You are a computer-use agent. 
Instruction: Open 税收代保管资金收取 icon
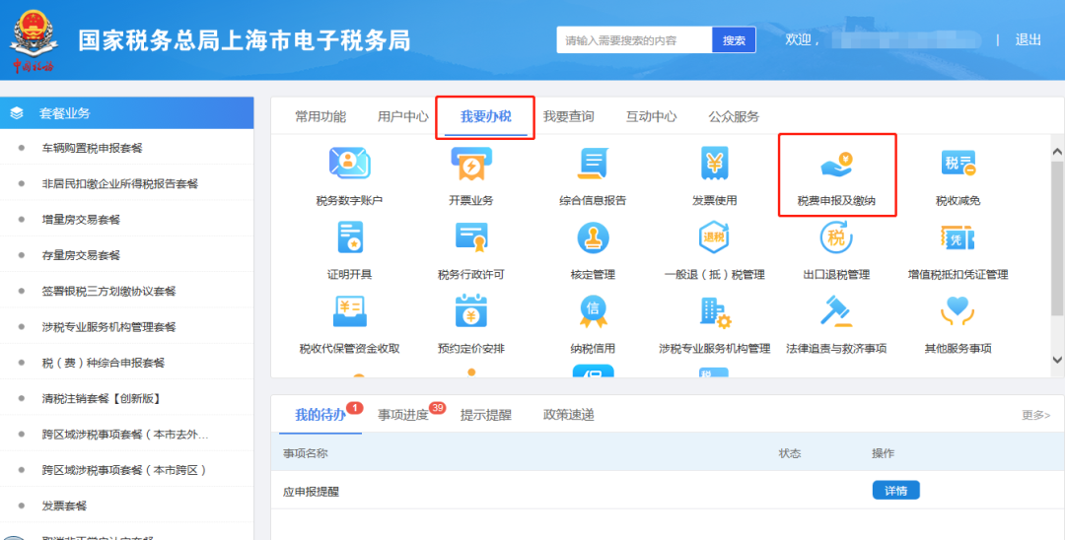pyautogui.click(x=350, y=311)
